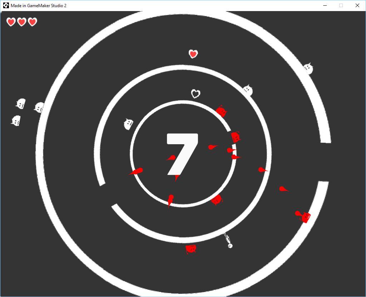Minimize the game window
366x297 pixels.
click(325, 5)
